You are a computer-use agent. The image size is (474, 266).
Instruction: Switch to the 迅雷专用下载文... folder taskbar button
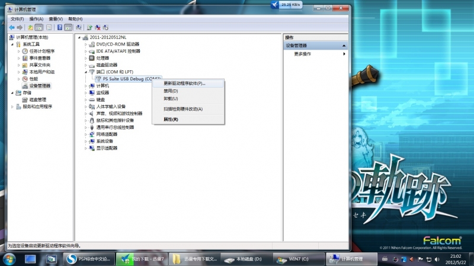coord(194,259)
